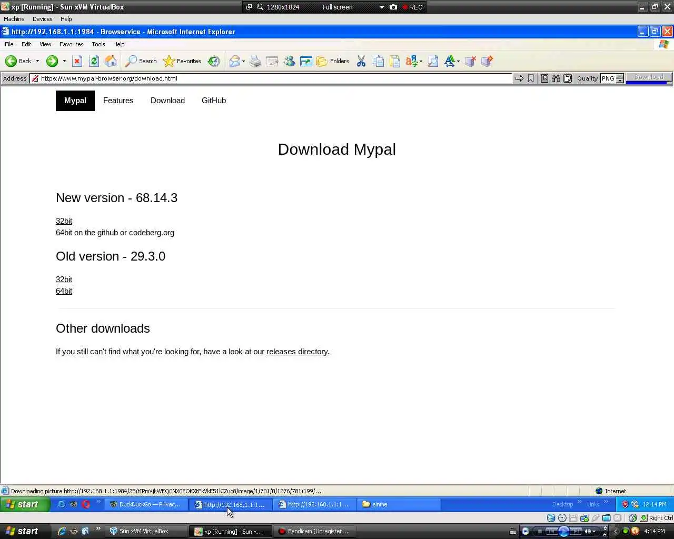The image size is (674, 539).
Task: Click the Edit page icon after Print
Action: (x=272, y=61)
